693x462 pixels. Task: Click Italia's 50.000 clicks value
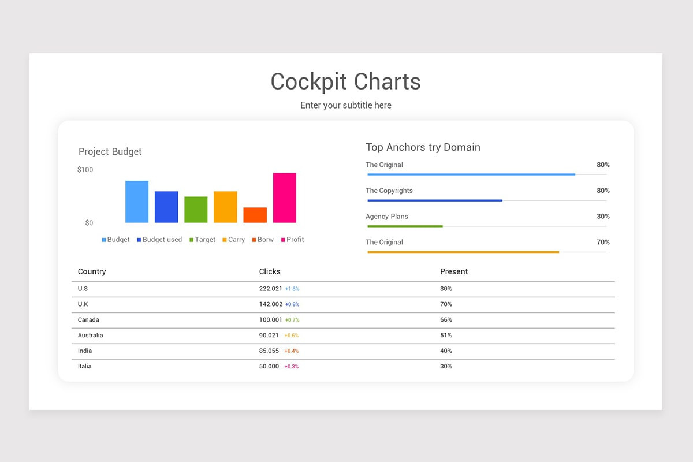point(269,367)
